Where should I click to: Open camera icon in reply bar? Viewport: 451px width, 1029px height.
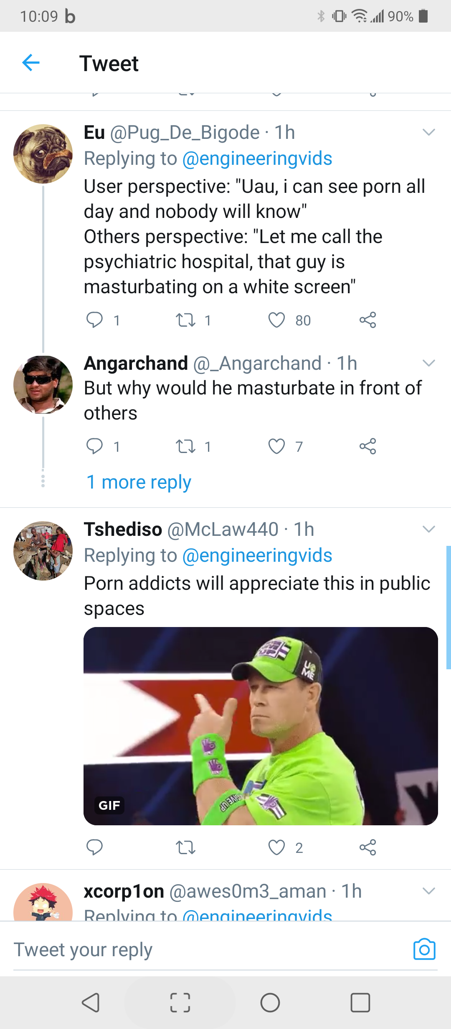(424, 949)
